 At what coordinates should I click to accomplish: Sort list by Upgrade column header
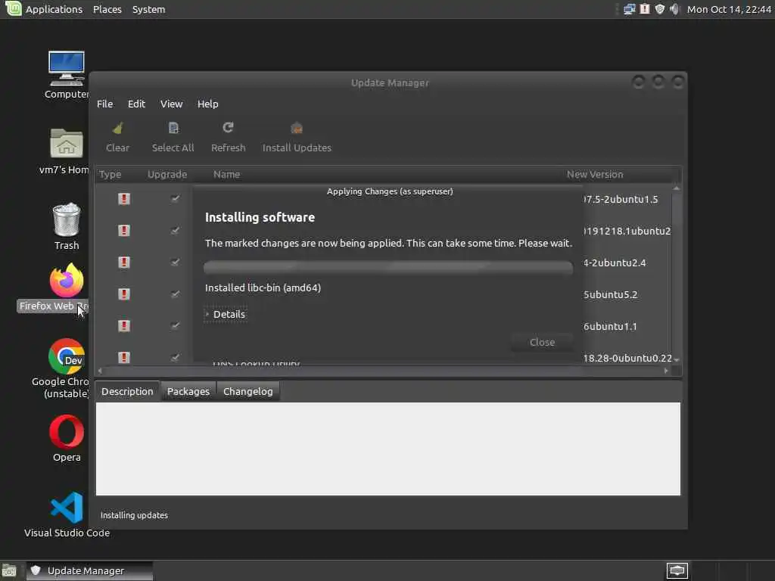(x=167, y=175)
